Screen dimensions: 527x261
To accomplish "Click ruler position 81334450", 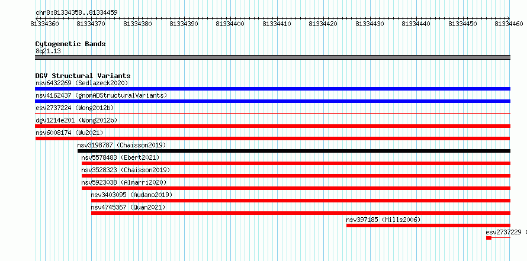I will [462, 24].
